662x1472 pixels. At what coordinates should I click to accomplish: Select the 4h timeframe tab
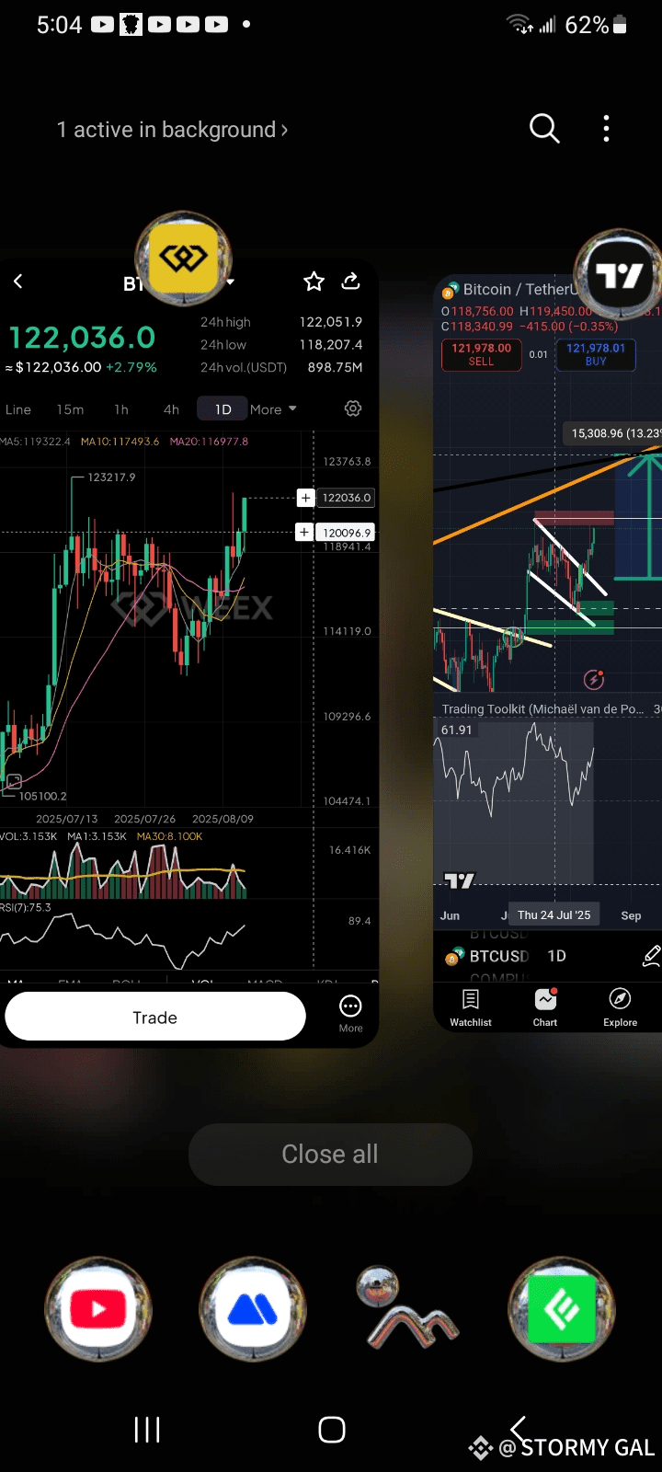(171, 409)
